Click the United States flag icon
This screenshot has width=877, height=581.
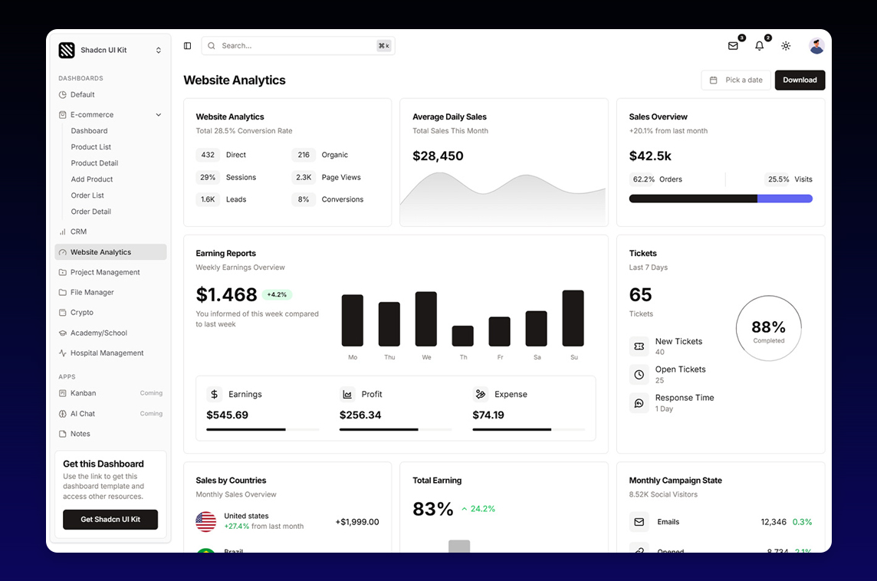click(205, 522)
